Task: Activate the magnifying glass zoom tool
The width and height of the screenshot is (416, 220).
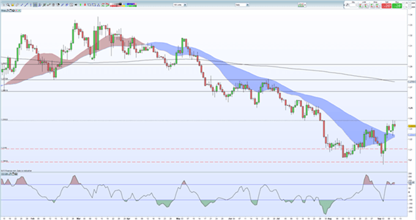Action: click(8, 5)
